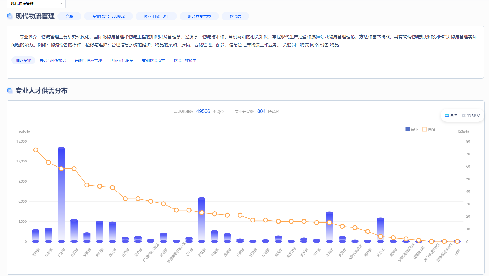
Task: Click the 山东省 supply line point
Action: tap(48, 162)
